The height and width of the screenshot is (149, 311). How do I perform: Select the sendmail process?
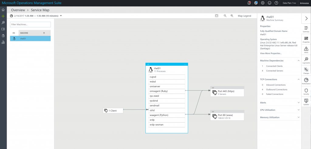coord(167,106)
